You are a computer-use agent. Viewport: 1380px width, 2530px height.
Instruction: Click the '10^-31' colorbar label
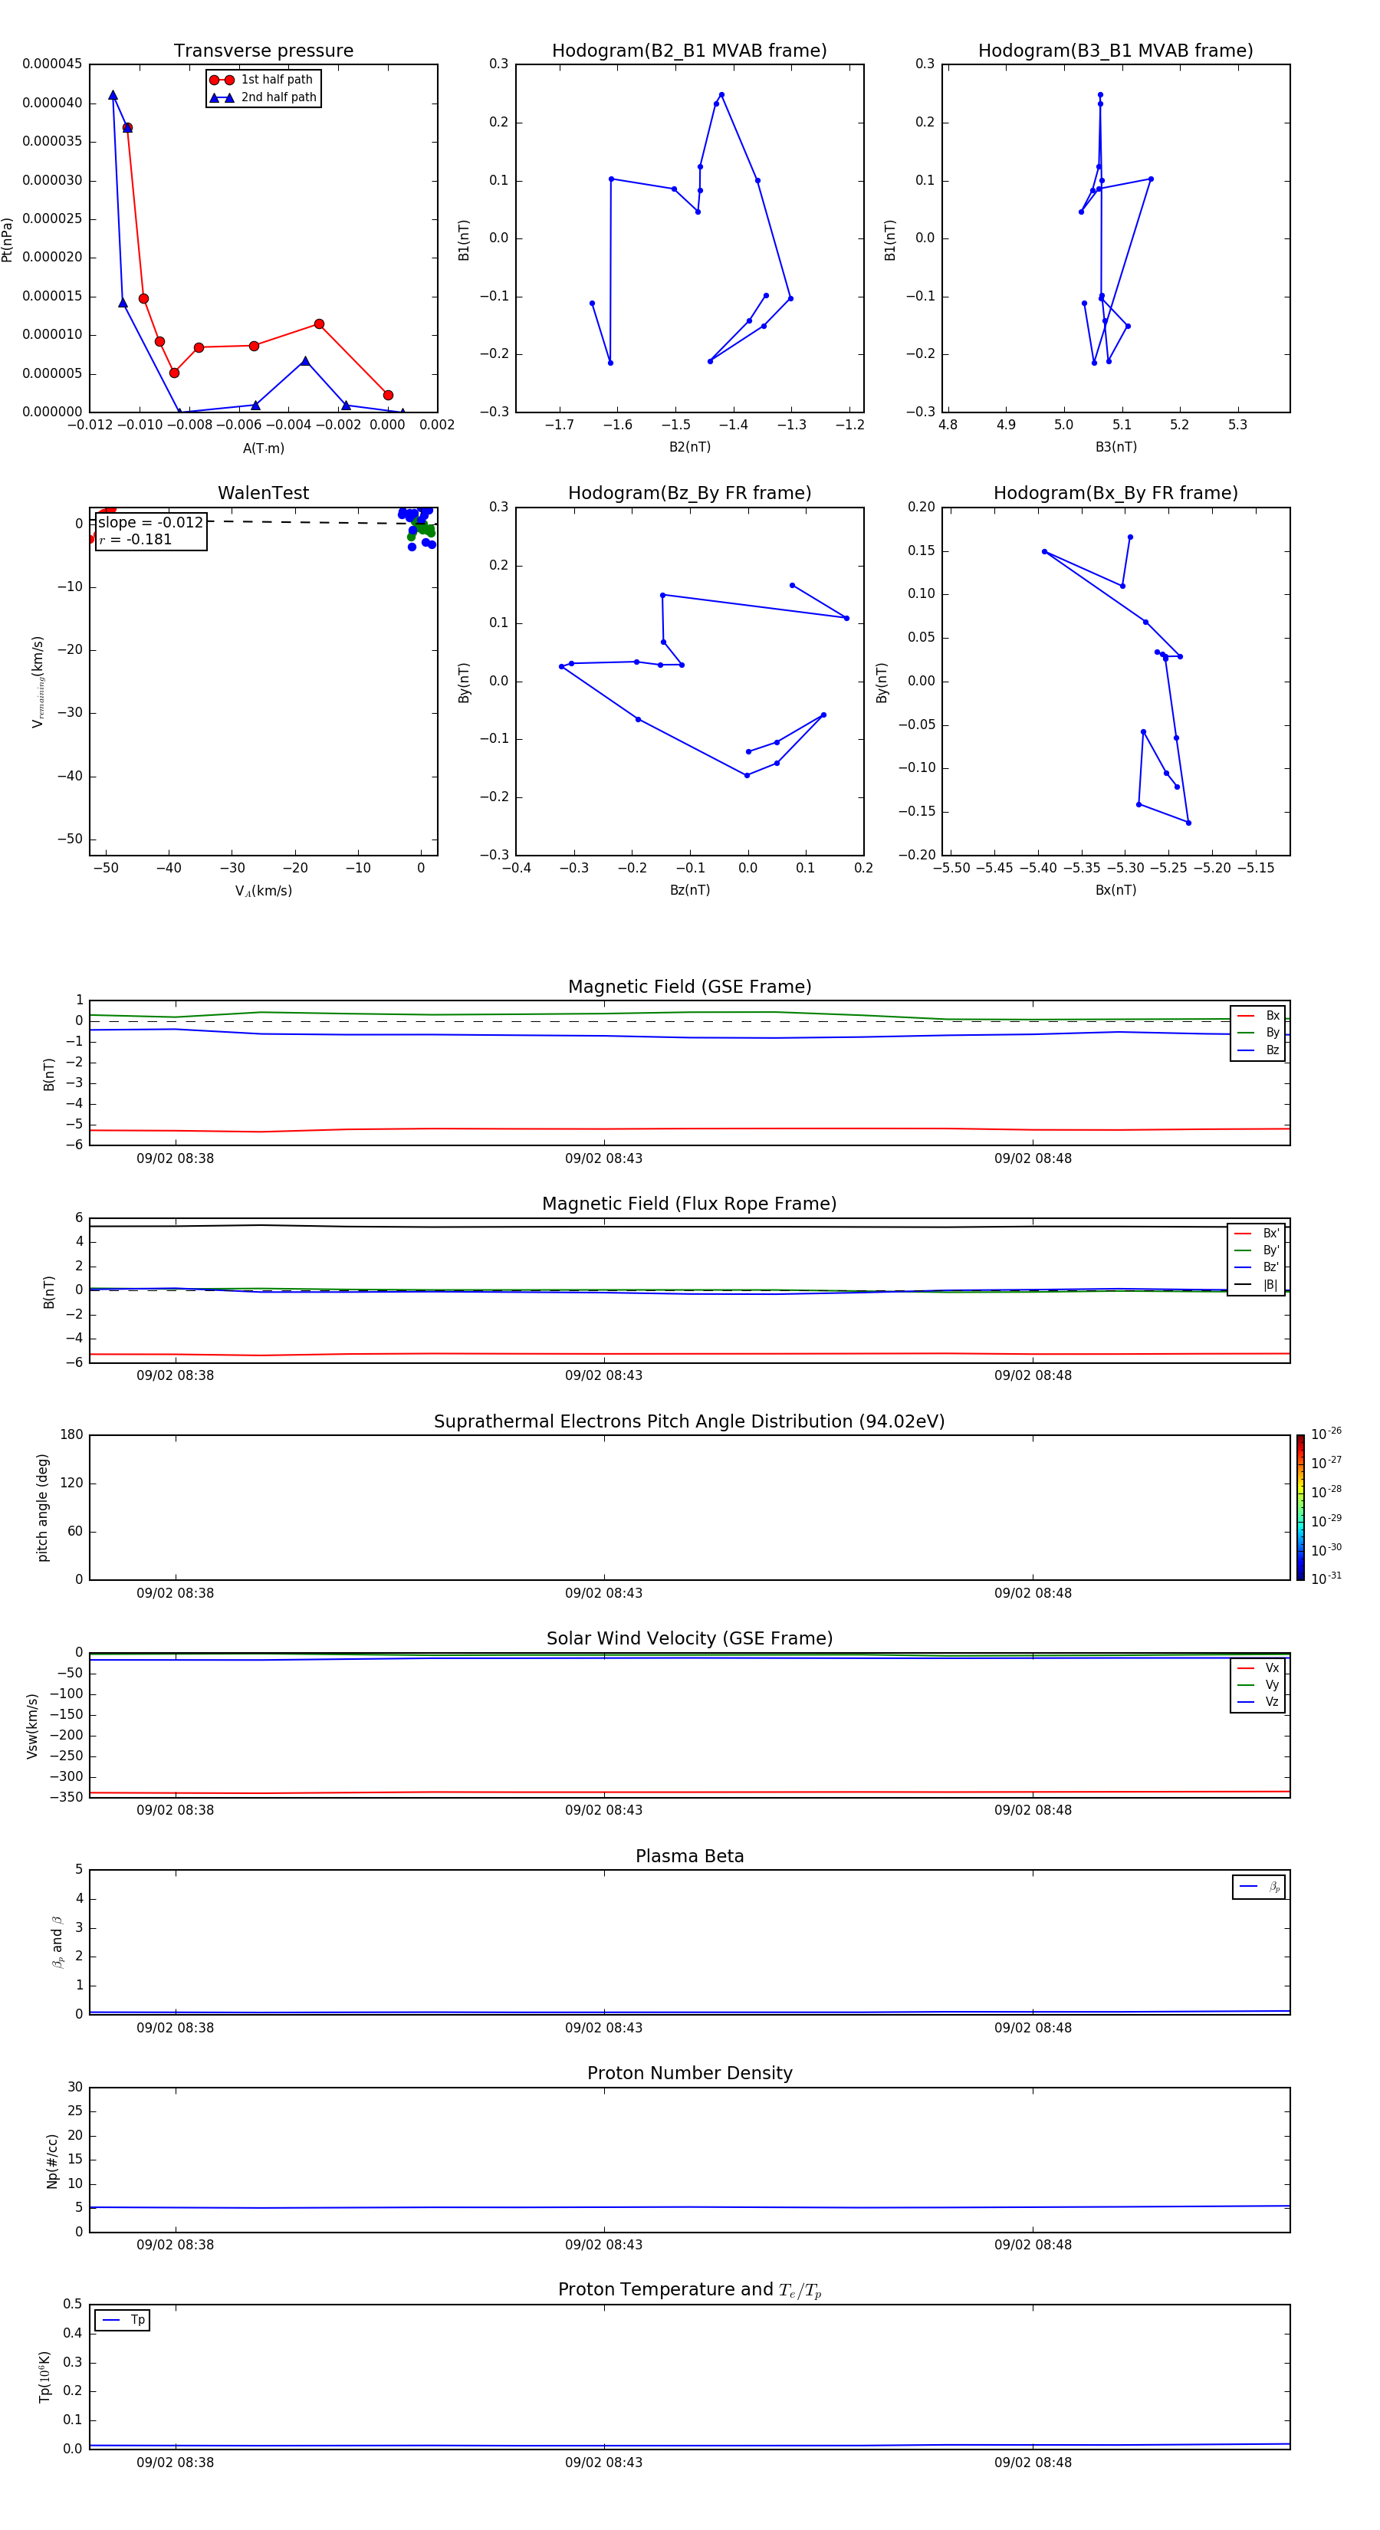coord(1326,1579)
